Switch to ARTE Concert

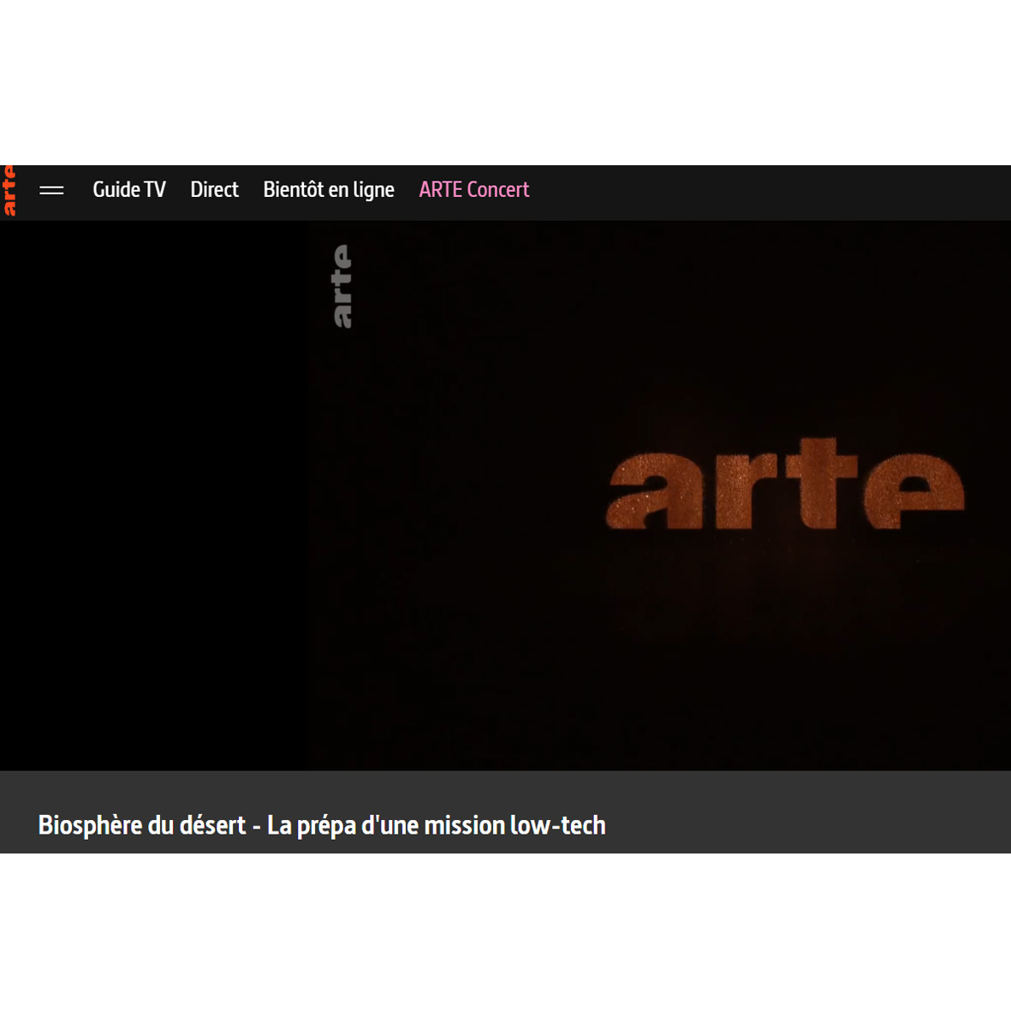tap(474, 189)
